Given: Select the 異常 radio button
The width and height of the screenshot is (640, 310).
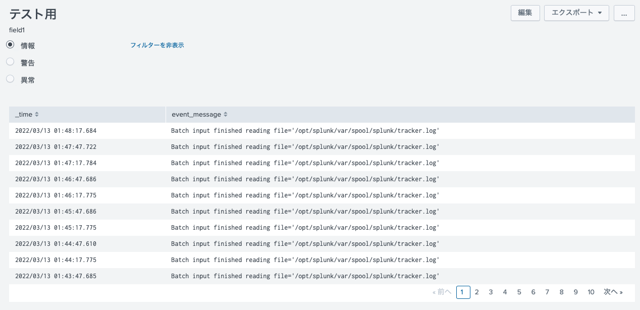Looking at the screenshot, I should (10, 79).
